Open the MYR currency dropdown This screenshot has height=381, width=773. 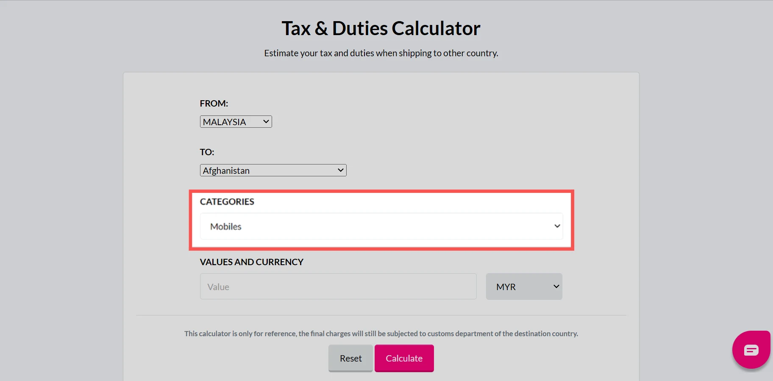click(524, 286)
